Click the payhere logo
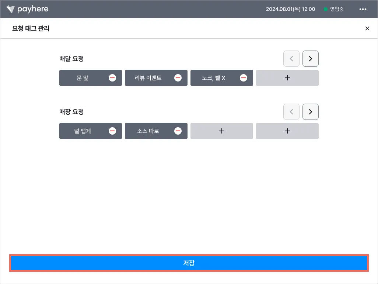The width and height of the screenshot is (378, 284). [x=28, y=9]
